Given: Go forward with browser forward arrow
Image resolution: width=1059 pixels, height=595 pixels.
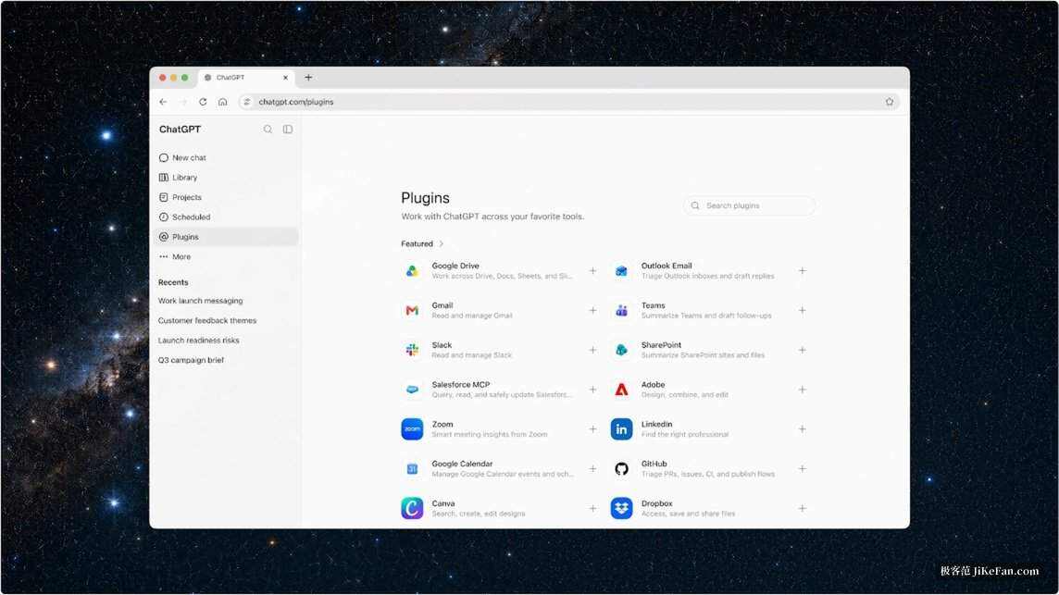Looking at the screenshot, I should (183, 102).
